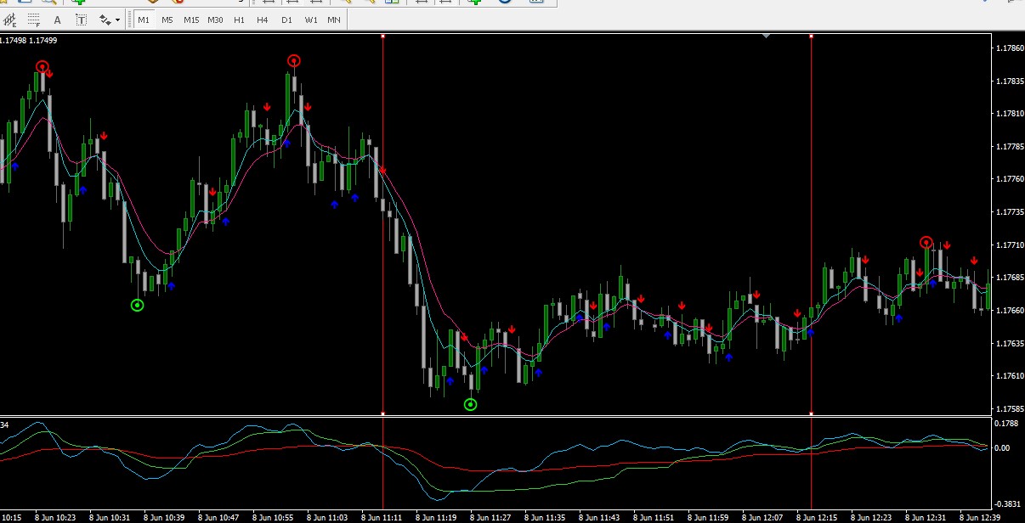The height and width of the screenshot is (523, 1025).
Task: Click the 1.17585 price scale label
Action: (1008, 409)
